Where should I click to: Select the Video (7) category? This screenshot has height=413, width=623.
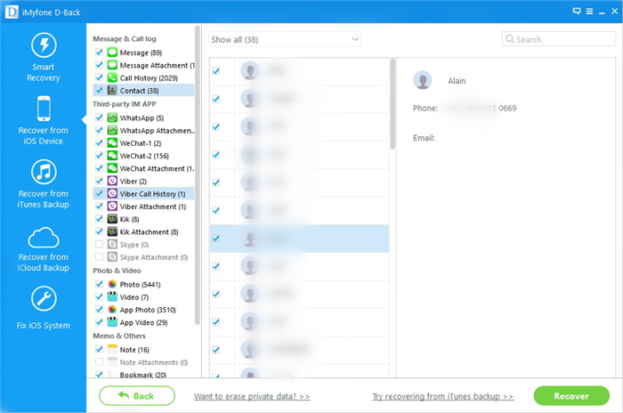click(x=133, y=297)
